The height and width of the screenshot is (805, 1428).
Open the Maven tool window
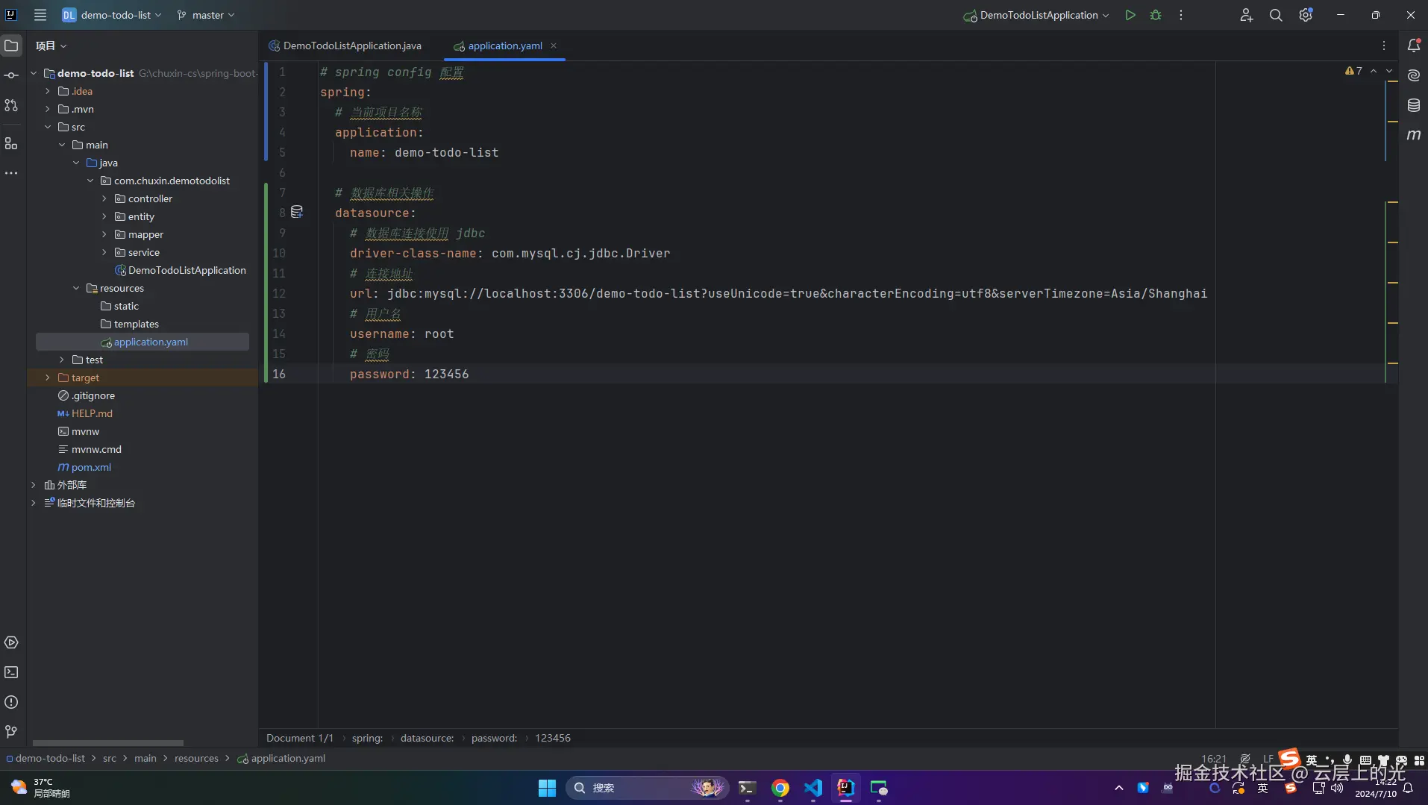(1414, 135)
